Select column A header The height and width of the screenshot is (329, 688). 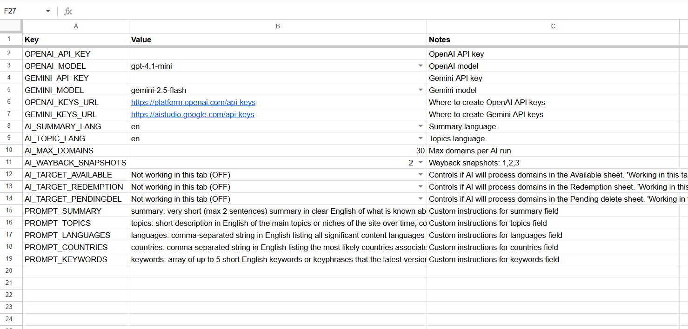76,26
